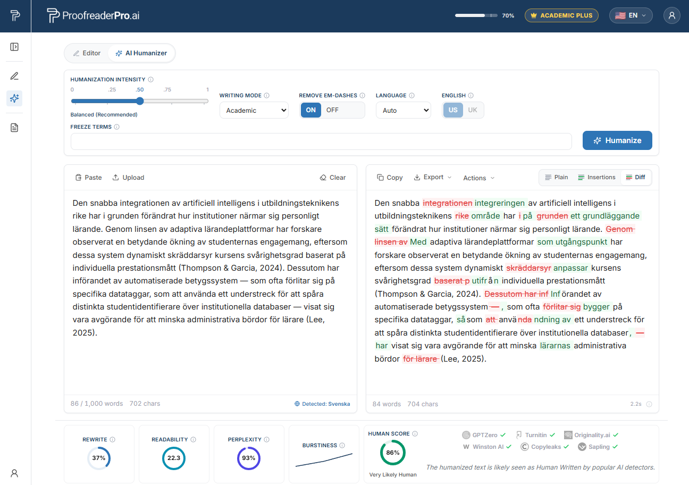This screenshot has width=689, height=485.
Task: Click the '84 words' output counter
Action: (x=386, y=404)
